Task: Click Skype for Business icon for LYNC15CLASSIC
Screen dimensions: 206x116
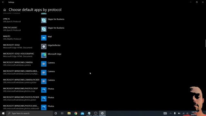Action: click(44, 29)
